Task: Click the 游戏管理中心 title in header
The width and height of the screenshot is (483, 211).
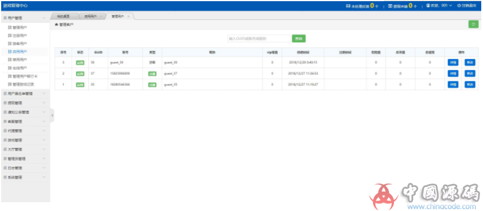Action: click(15, 6)
